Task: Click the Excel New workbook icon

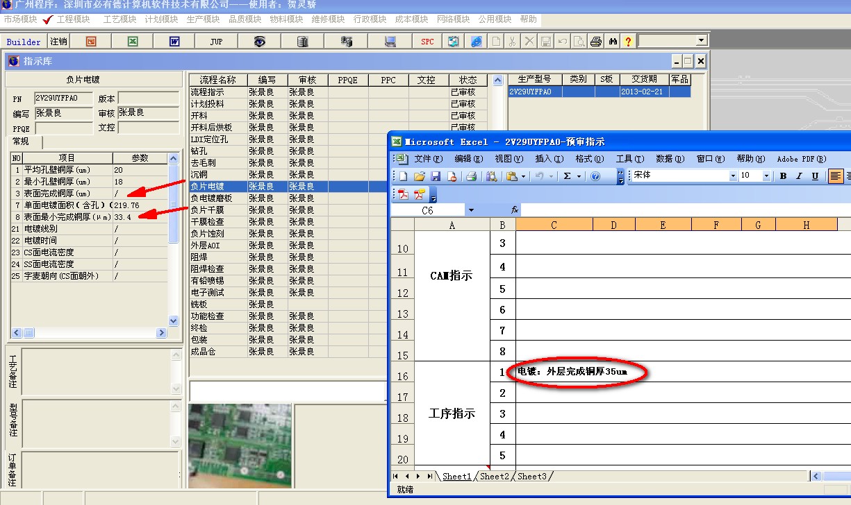Action: click(x=404, y=176)
